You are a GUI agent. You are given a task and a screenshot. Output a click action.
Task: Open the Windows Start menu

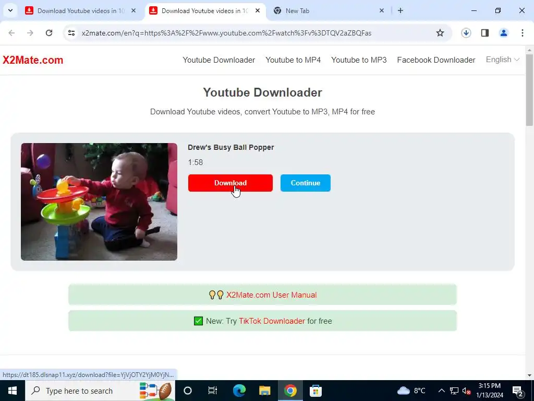click(13, 391)
